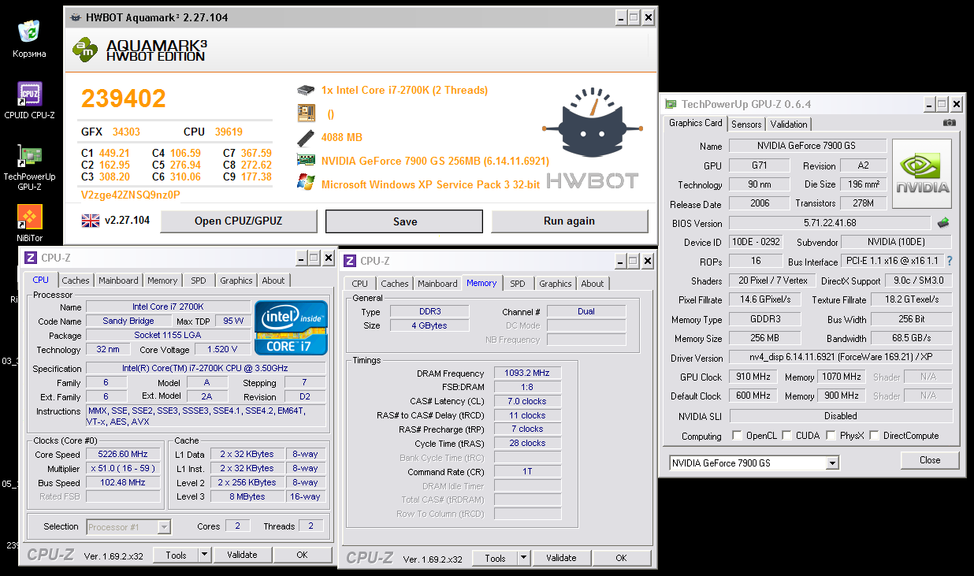Open SPD tab in left CPU-Z window
The width and height of the screenshot is (974, 576).
click(199, 281)
